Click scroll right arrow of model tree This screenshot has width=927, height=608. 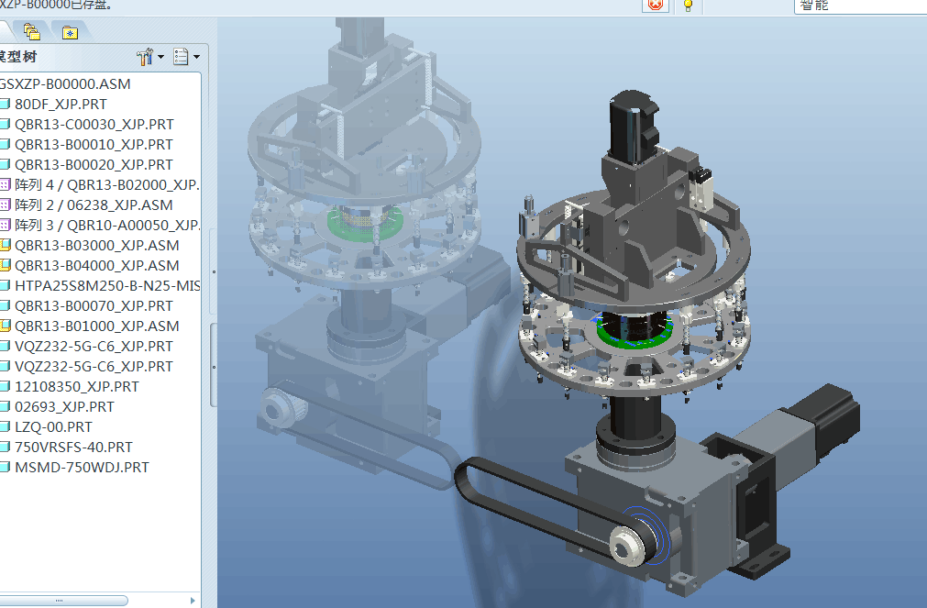pos(193,601)
